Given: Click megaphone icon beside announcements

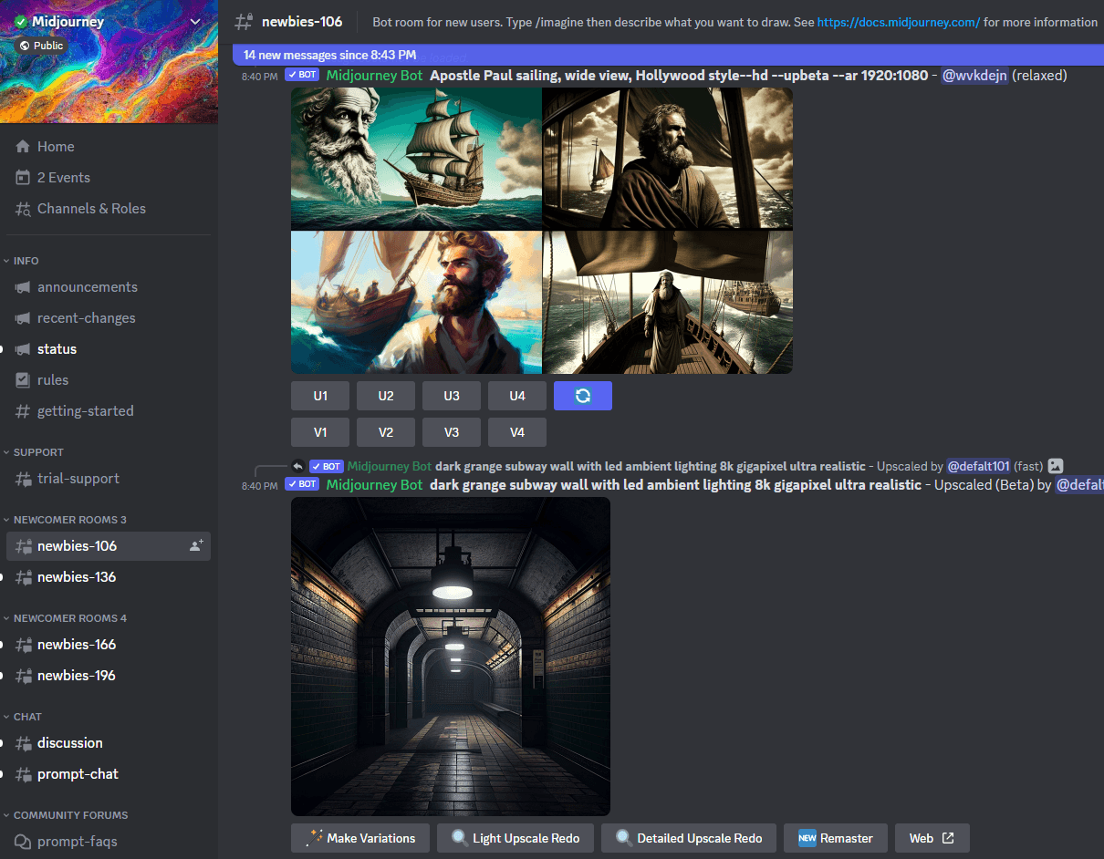Looking at the screenshot, I should 23,287.
